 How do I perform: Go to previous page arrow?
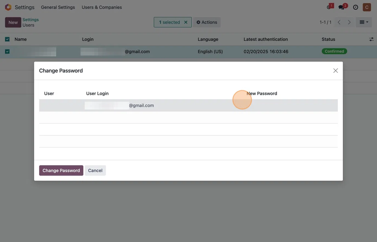click(x=339, y=22)
